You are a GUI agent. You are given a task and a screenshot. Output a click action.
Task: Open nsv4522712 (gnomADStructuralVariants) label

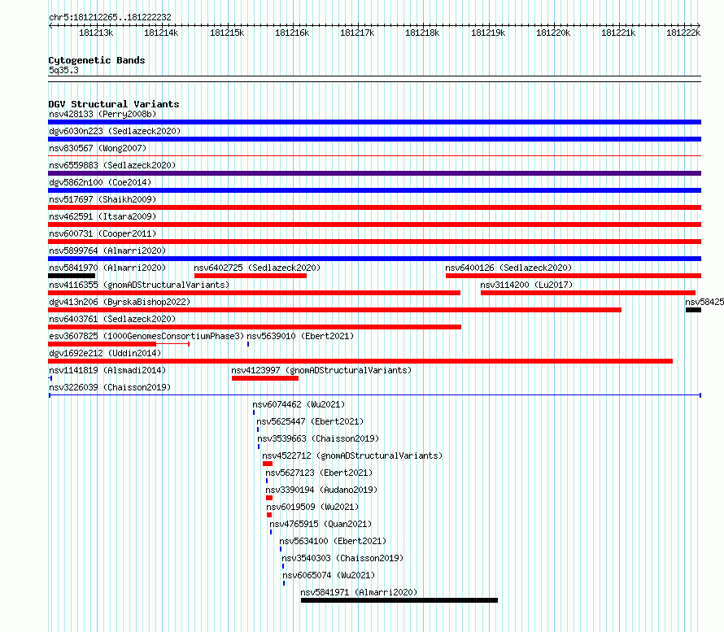click(352, 455)
